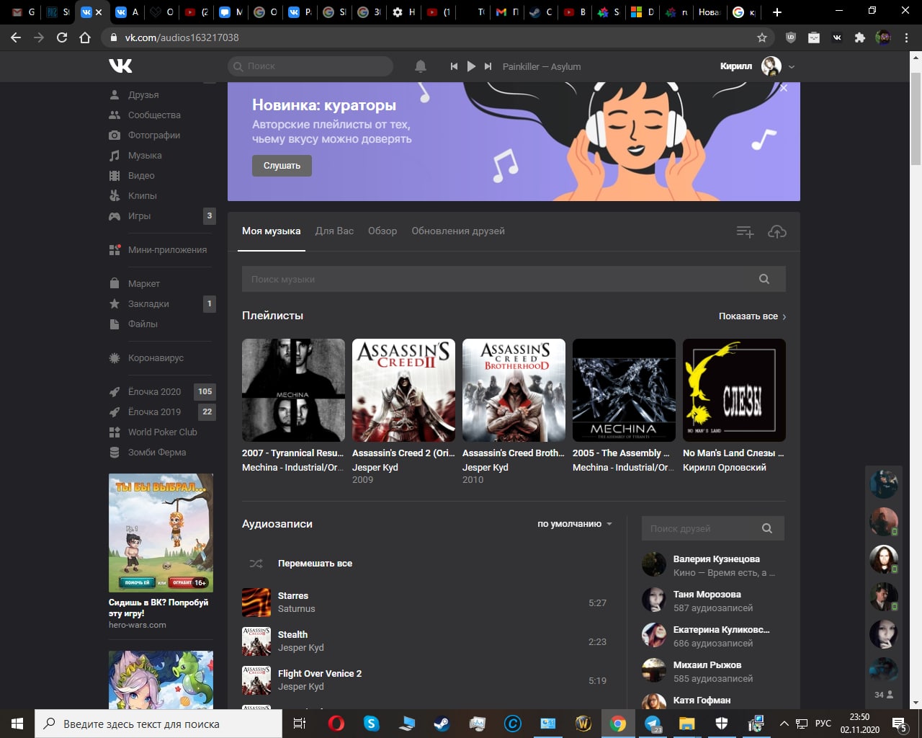922x738 pixels.
Task: Reload the page in Chrome
Action: (x=62, y=37)
